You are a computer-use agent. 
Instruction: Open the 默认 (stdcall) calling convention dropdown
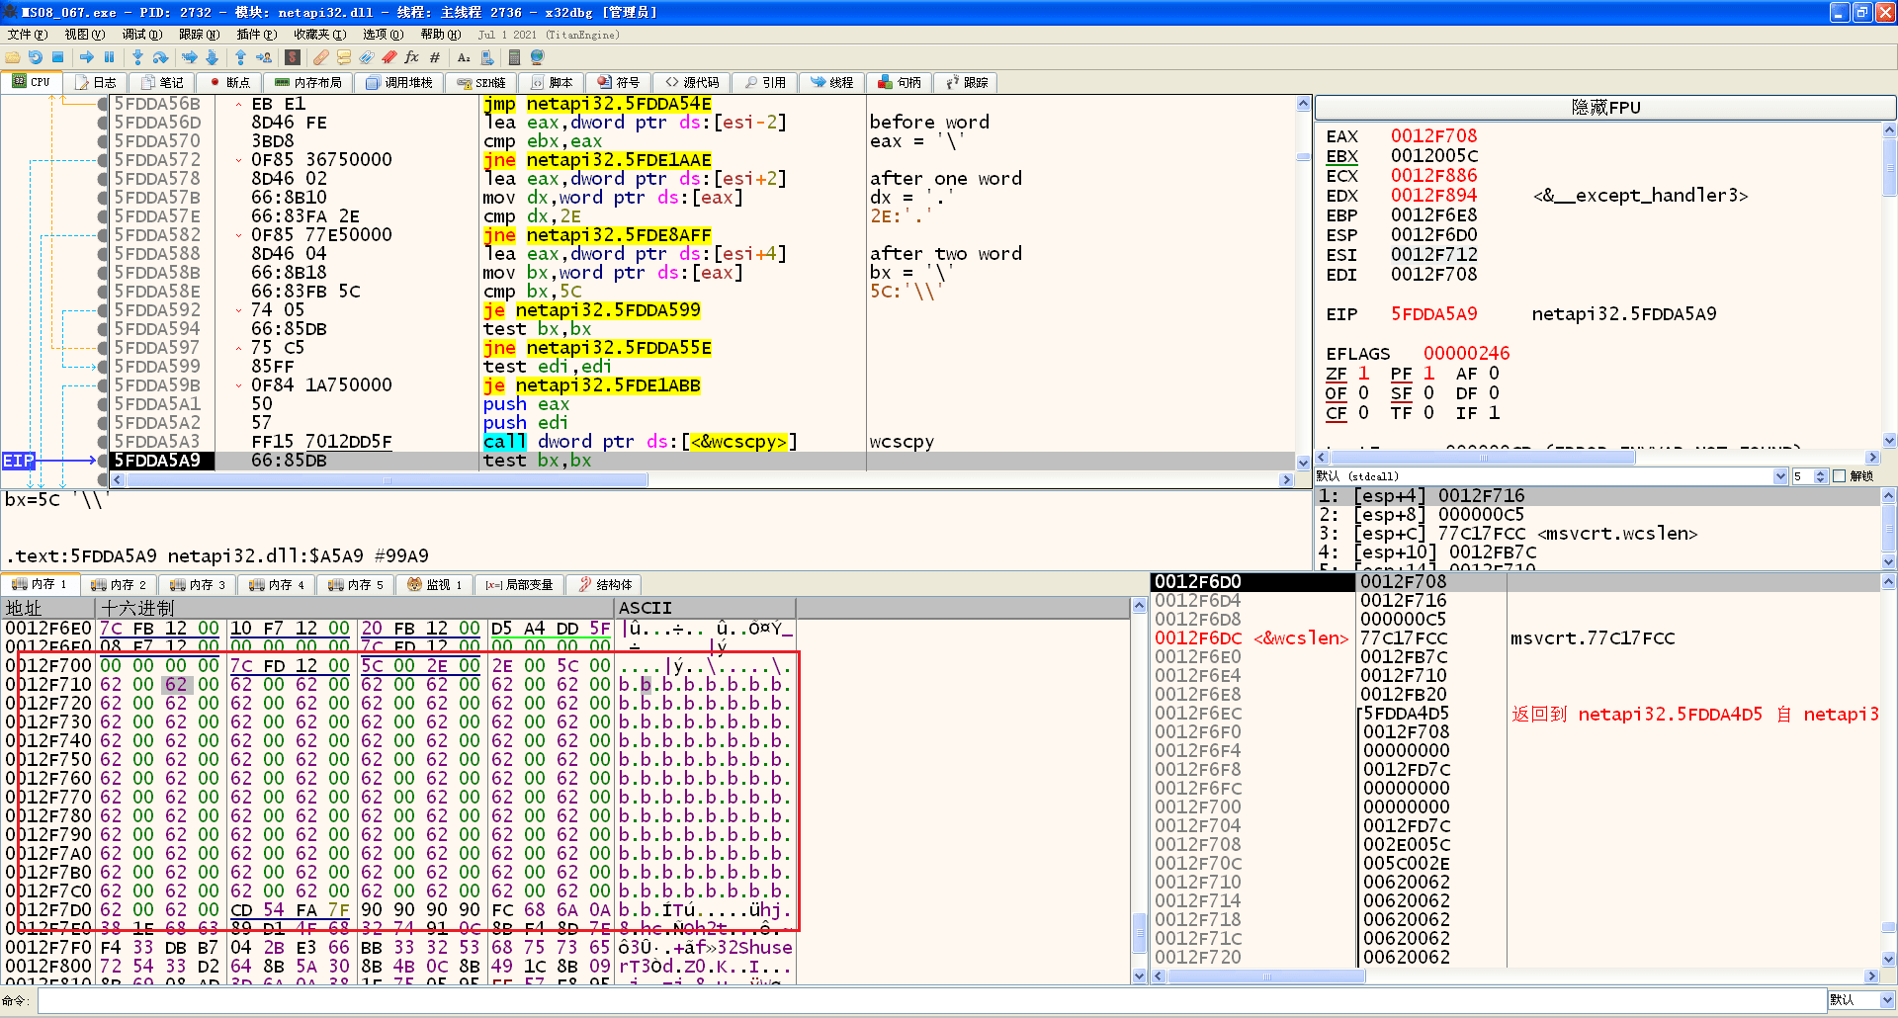1551,476
